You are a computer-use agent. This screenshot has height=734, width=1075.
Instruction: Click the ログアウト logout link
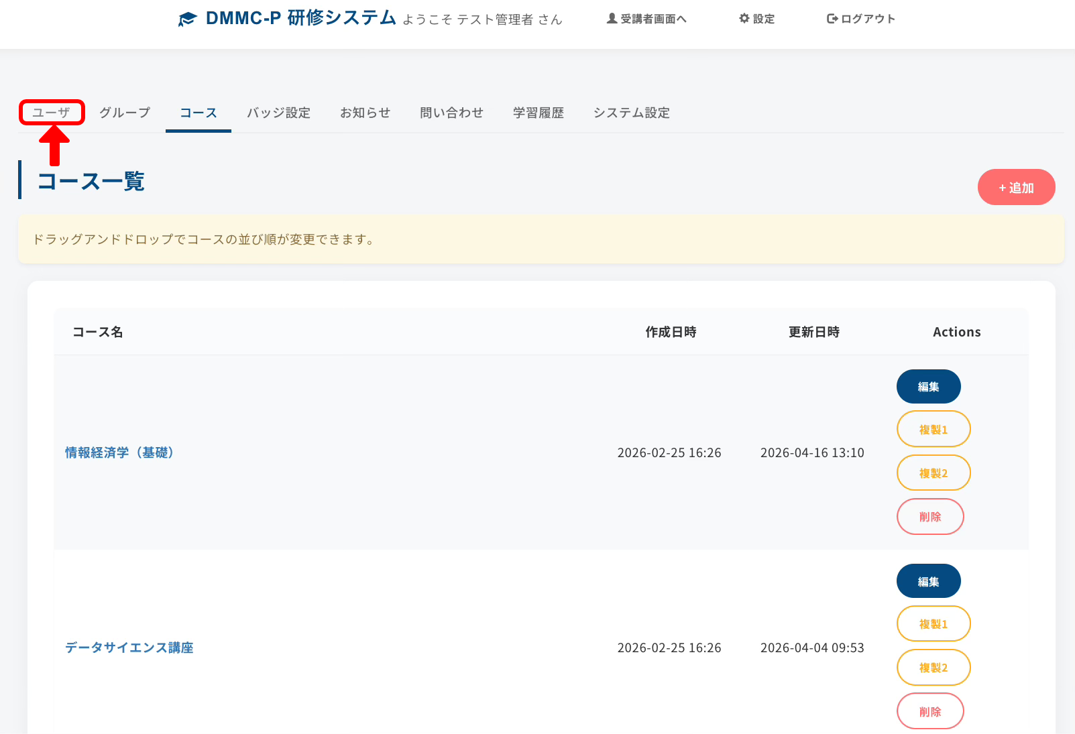pyautogui.click(x=861, y=19)
